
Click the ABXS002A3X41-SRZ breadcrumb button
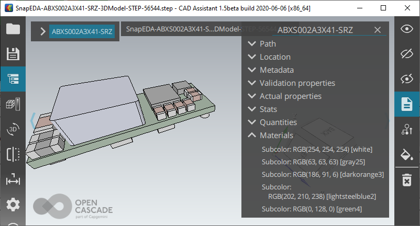[x=82, y=31]
